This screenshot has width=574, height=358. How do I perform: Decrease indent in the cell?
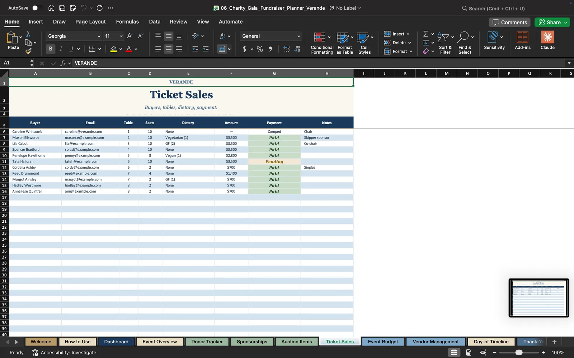coord(195,49)
